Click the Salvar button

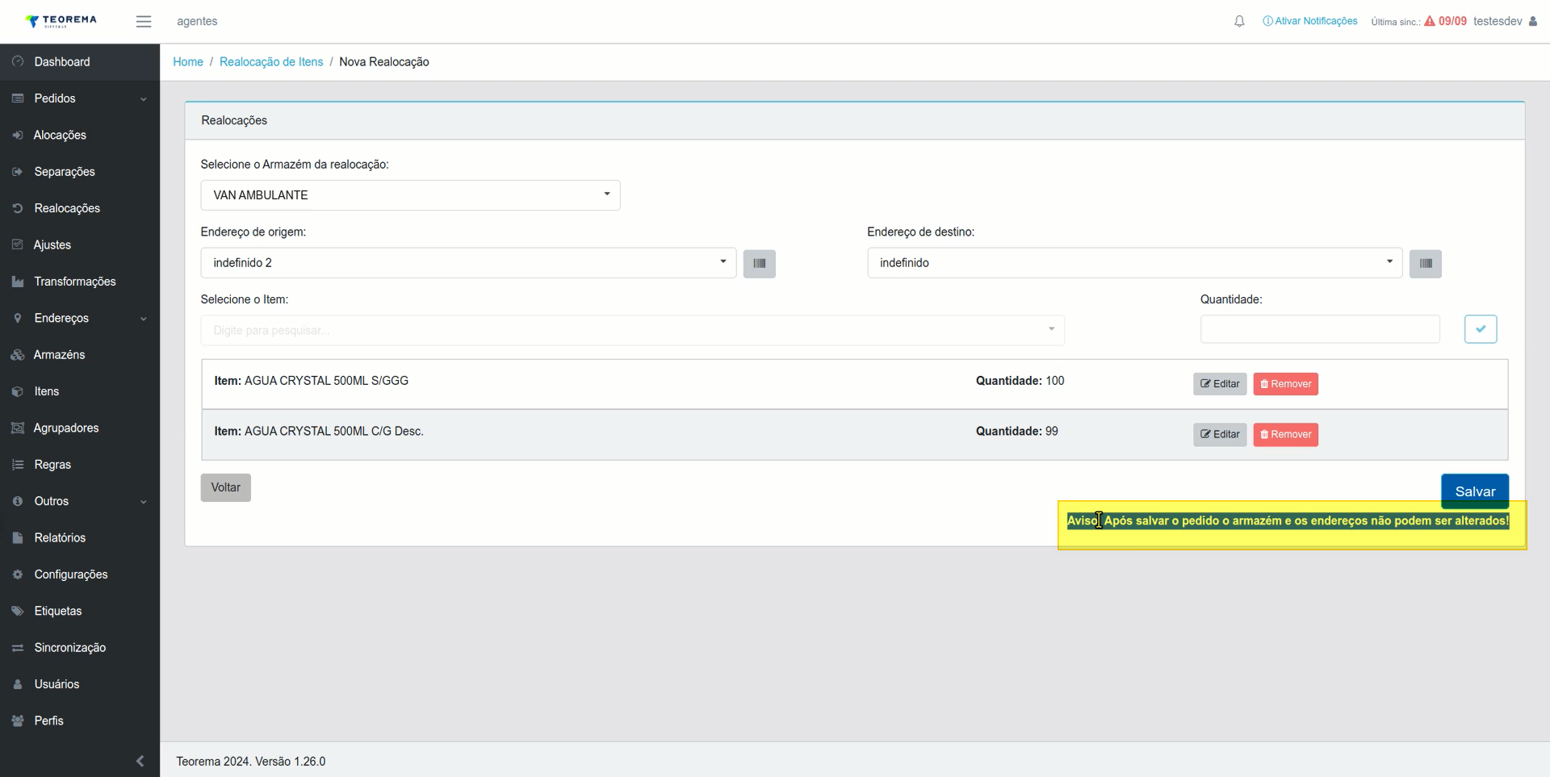(1475, 491)
